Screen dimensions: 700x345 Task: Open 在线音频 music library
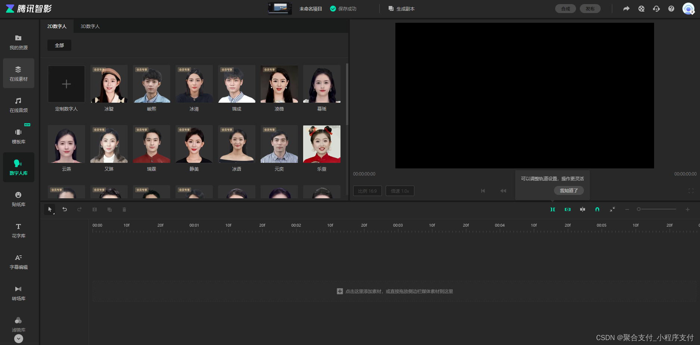coord(18,105)
